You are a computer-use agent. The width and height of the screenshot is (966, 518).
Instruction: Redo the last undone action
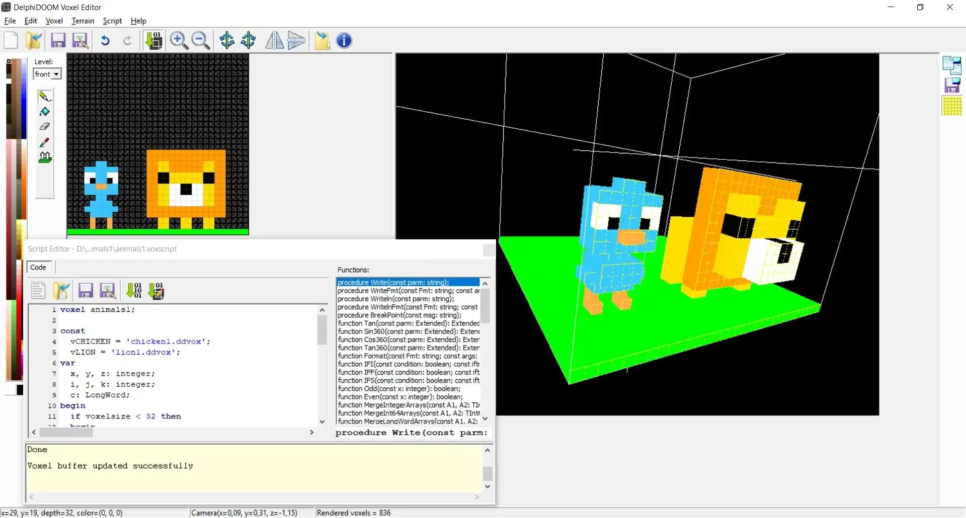[x=127, y=40]
